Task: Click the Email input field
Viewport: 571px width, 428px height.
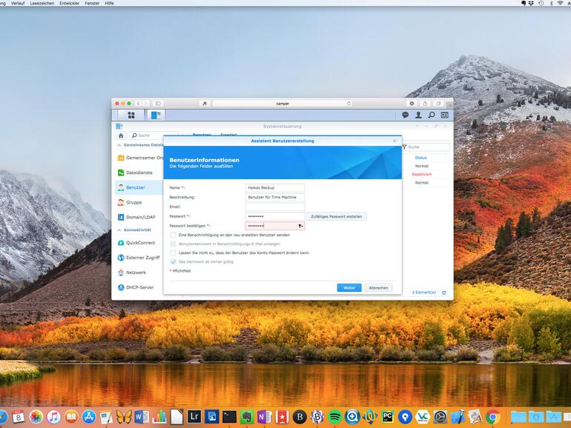Action: pyautogui.click(x=275, y=207)
